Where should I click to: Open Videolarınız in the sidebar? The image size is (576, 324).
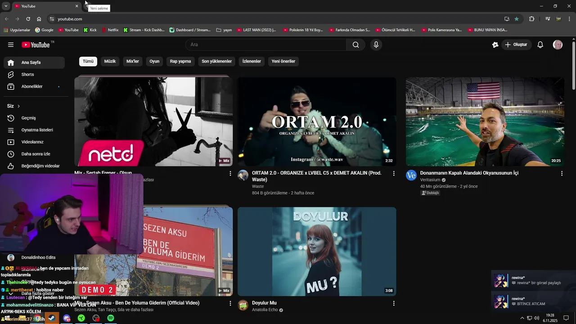(x=34, y=142)
